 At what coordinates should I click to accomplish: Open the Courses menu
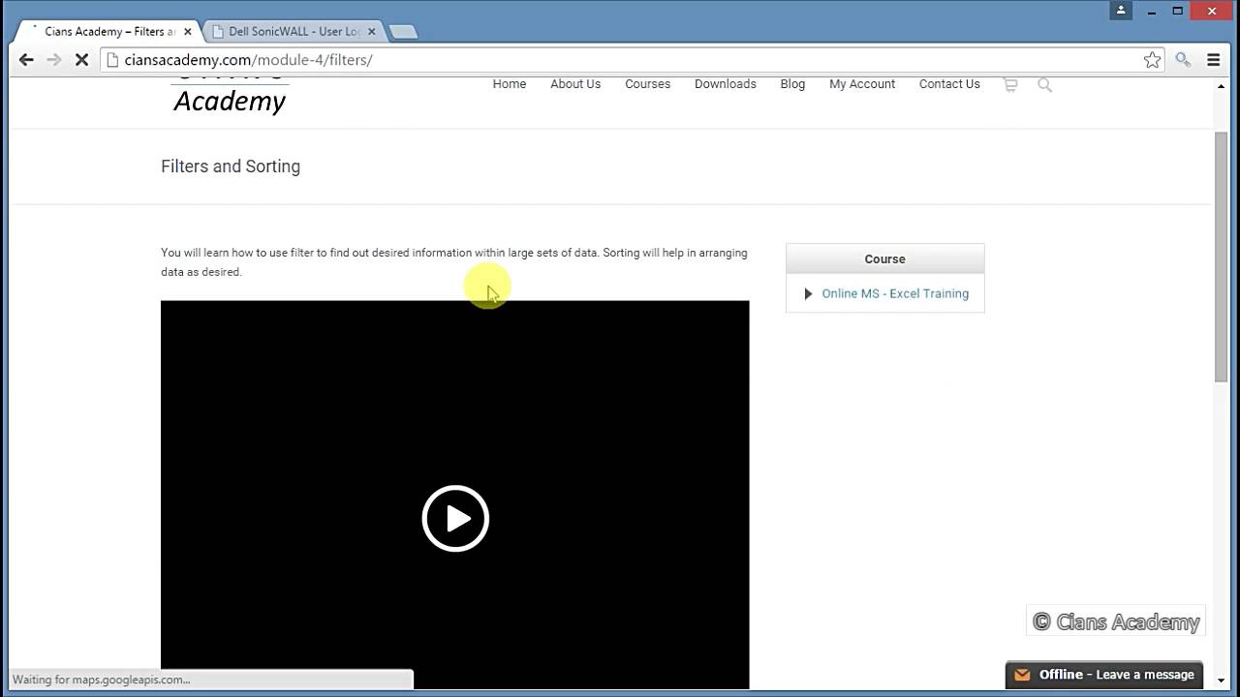pyautogui.click(x=648, y=84)
